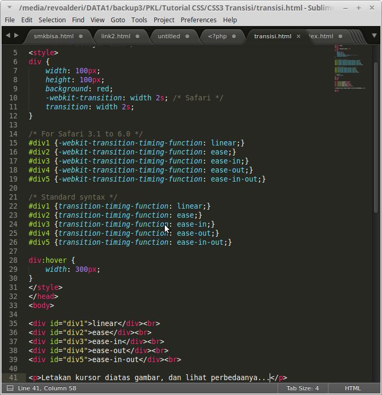Click unsaved dot on <?php tab
Image resolution: width=382 pixels, height=395 pixels.
point(234,36)
